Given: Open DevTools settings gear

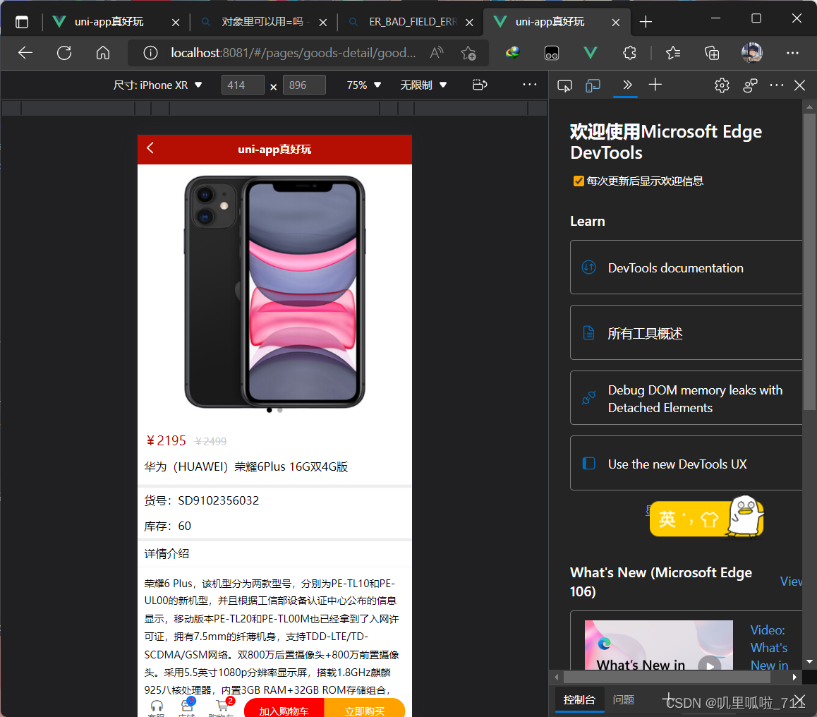Looking at the screenshot, I should 722,85.
